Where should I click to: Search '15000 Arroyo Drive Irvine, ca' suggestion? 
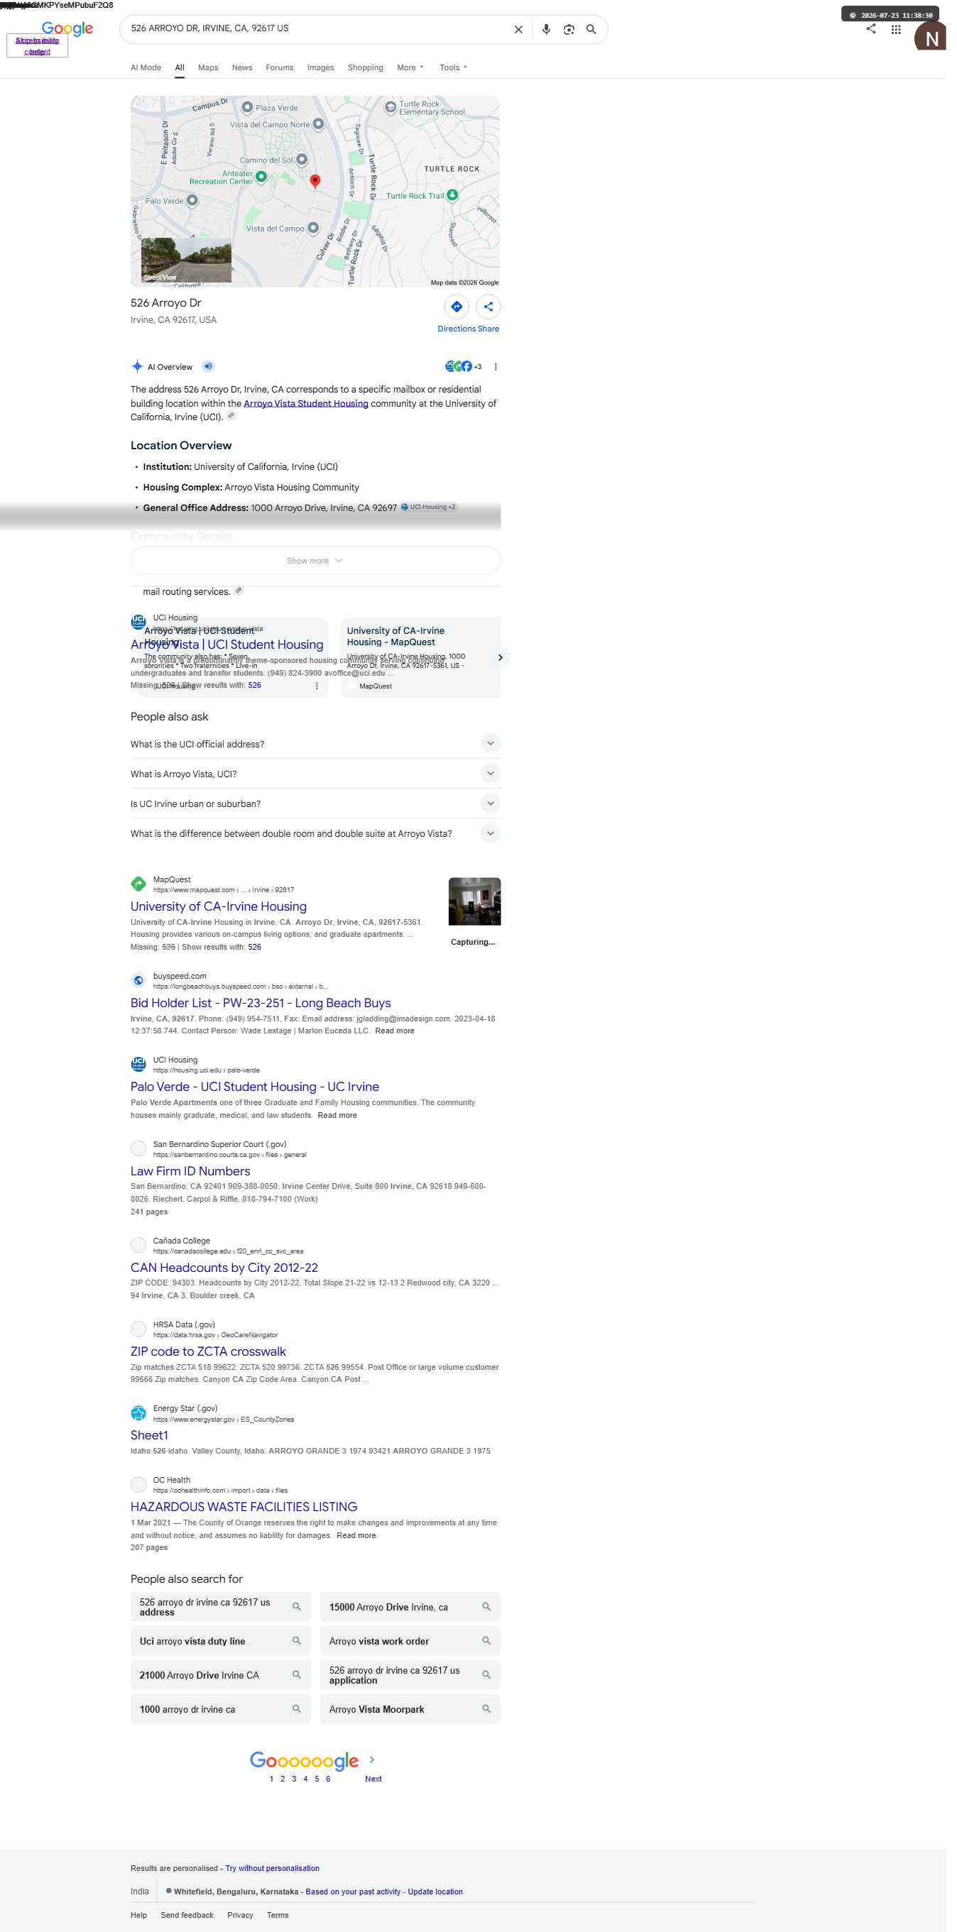410,1606
